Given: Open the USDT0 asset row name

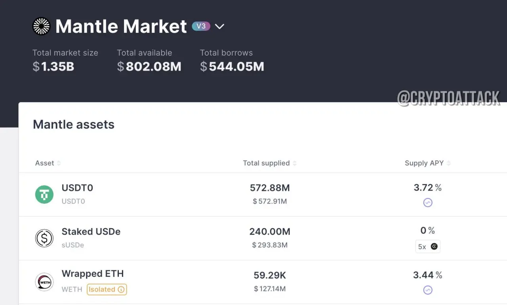Looking at the screenshot, I should click(x=77, y=188).
